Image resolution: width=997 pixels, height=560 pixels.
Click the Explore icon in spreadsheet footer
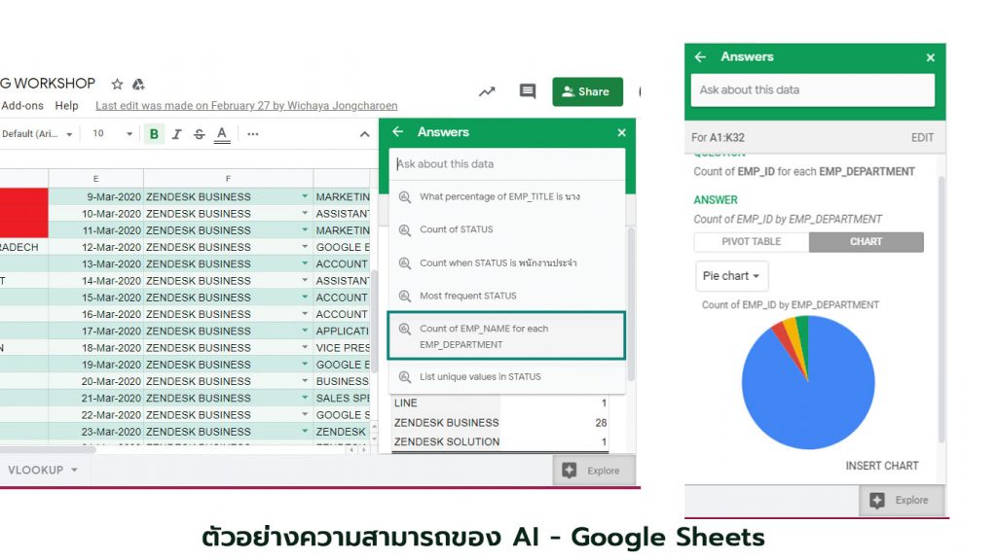(569, 471)
